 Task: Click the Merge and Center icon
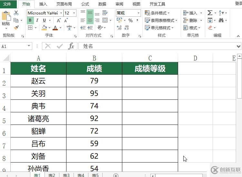(x=105, y=20)
